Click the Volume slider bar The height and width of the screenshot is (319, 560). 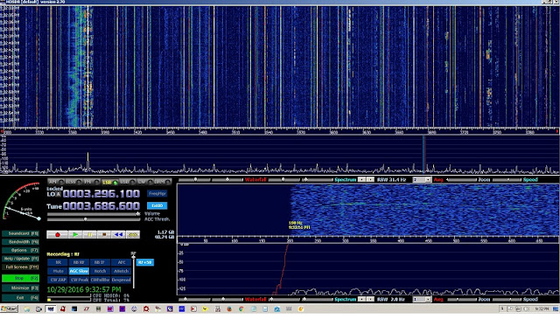click(x=94, y=214)
